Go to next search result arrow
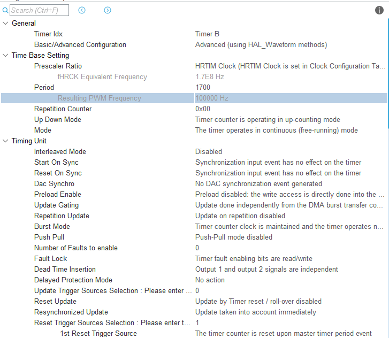Image resolution: width=389 pixels, height=338 pixels. click(x=108, y=10)
